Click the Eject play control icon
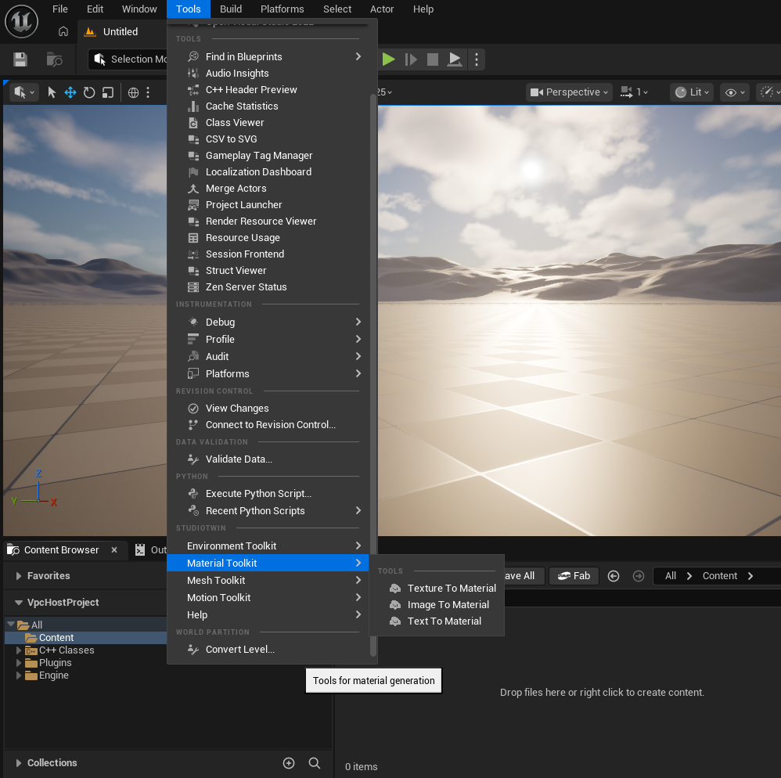Viewport: 781px width, 778px height. pyautogui.click(x=454, y=59)
